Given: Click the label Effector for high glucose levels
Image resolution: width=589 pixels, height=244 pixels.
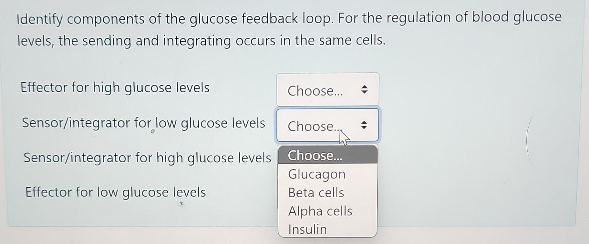Looking at the screenshot, I should point(115,88).
